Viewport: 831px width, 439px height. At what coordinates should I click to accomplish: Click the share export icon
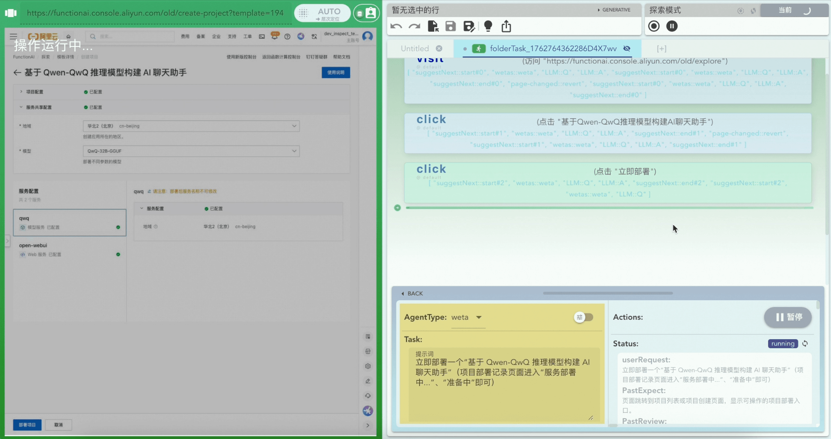click(506, 26)
